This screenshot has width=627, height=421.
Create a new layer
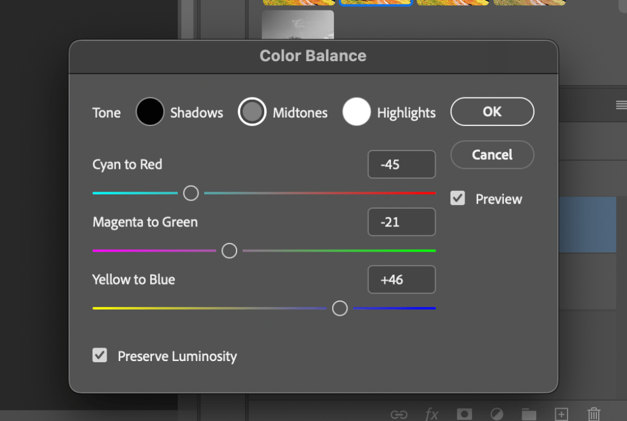tap(561, 414)
